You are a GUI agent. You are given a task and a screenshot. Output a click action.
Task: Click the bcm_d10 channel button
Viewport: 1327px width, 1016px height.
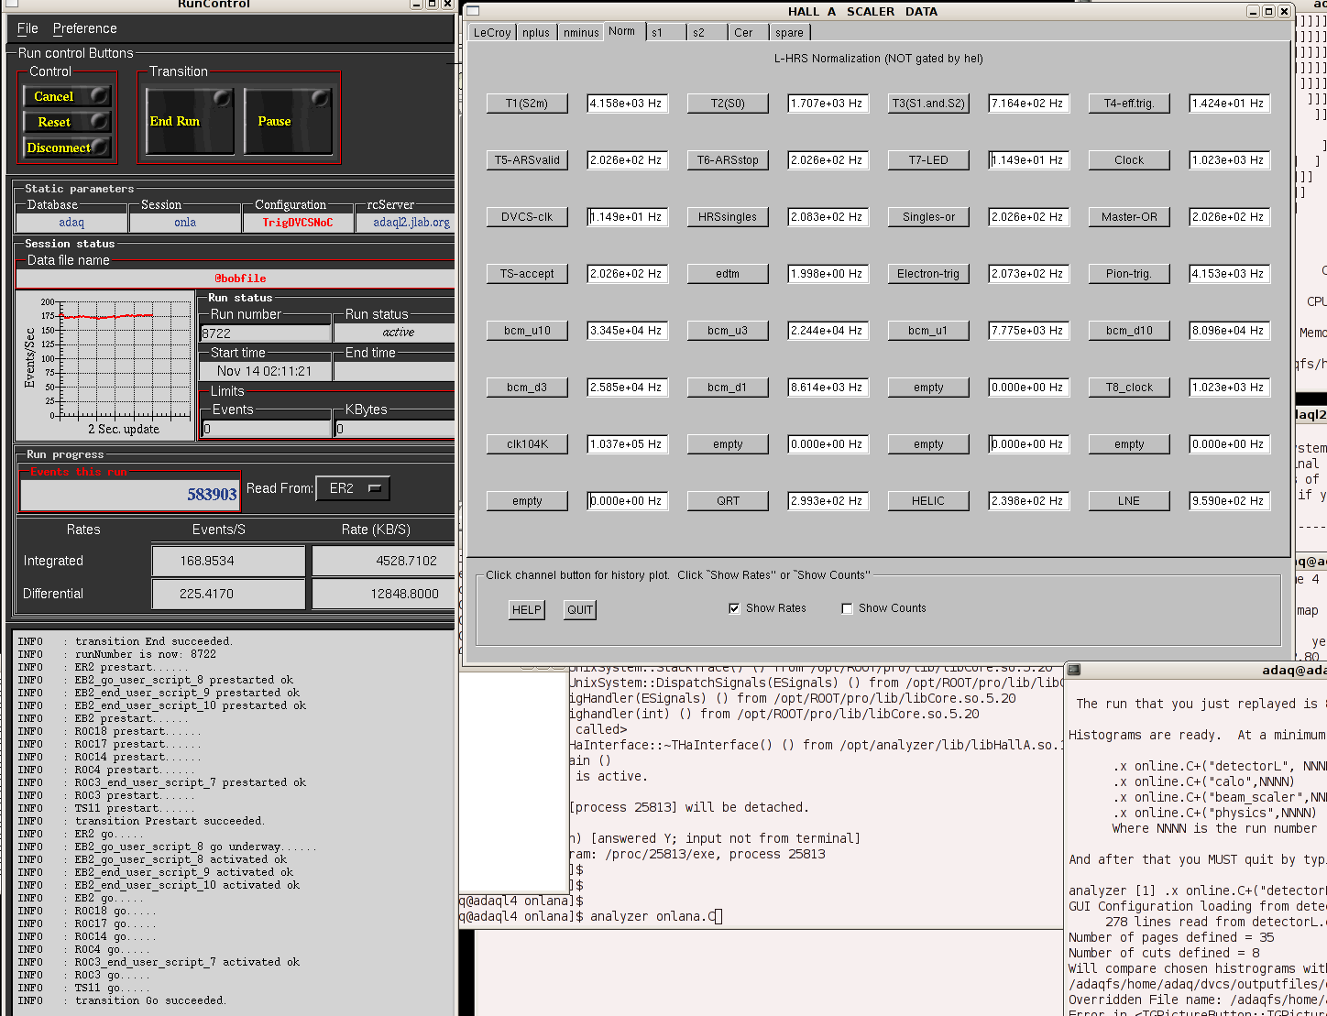coord(1129,331)
